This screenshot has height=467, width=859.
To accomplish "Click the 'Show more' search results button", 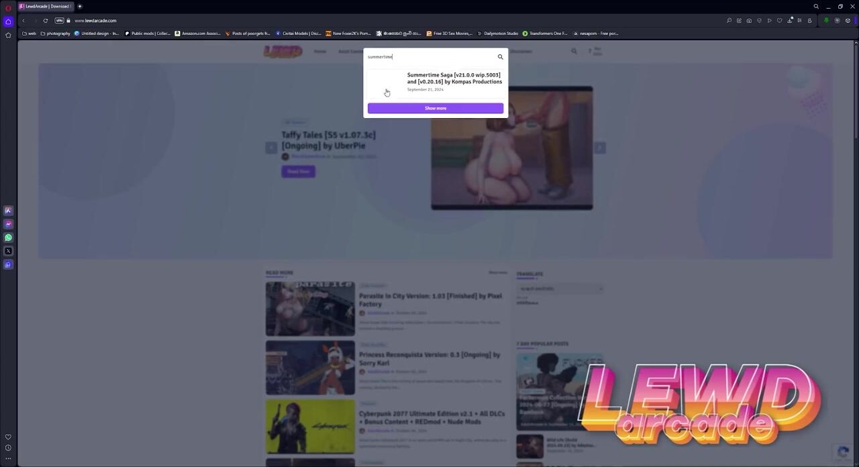I will tap(436, 108).
